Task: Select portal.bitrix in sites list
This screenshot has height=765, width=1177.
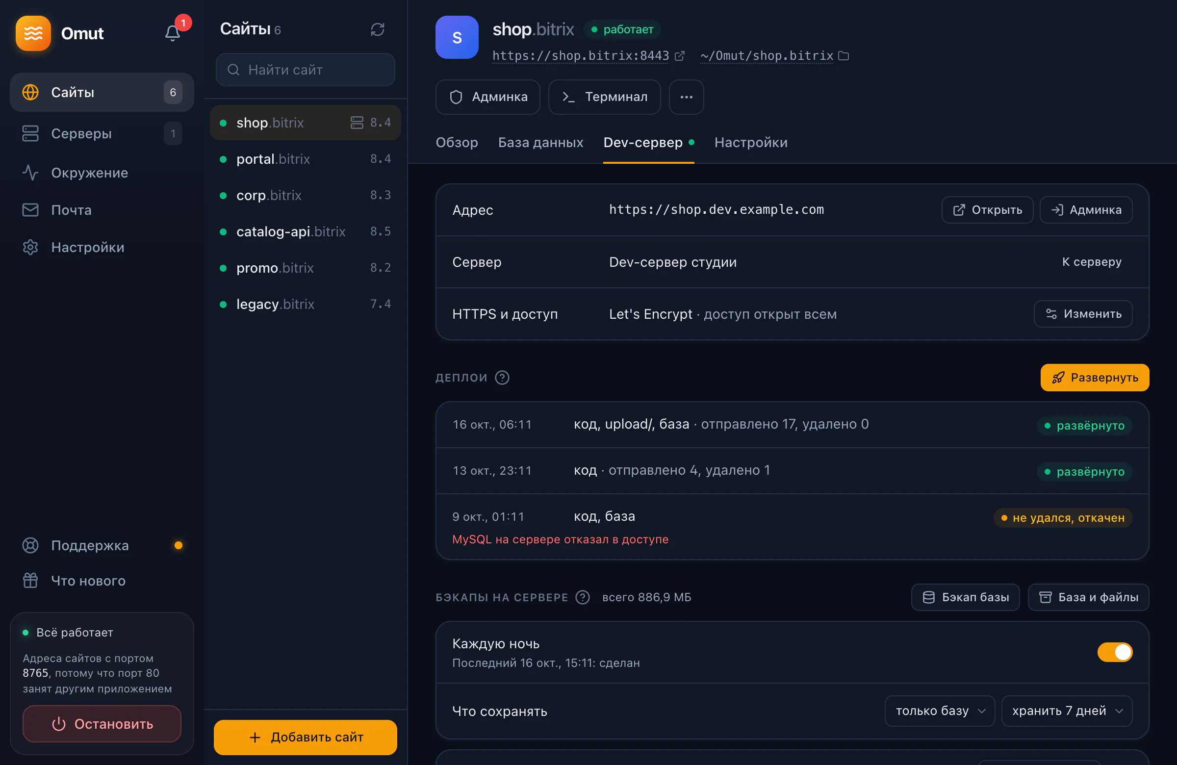Action: 305,159
